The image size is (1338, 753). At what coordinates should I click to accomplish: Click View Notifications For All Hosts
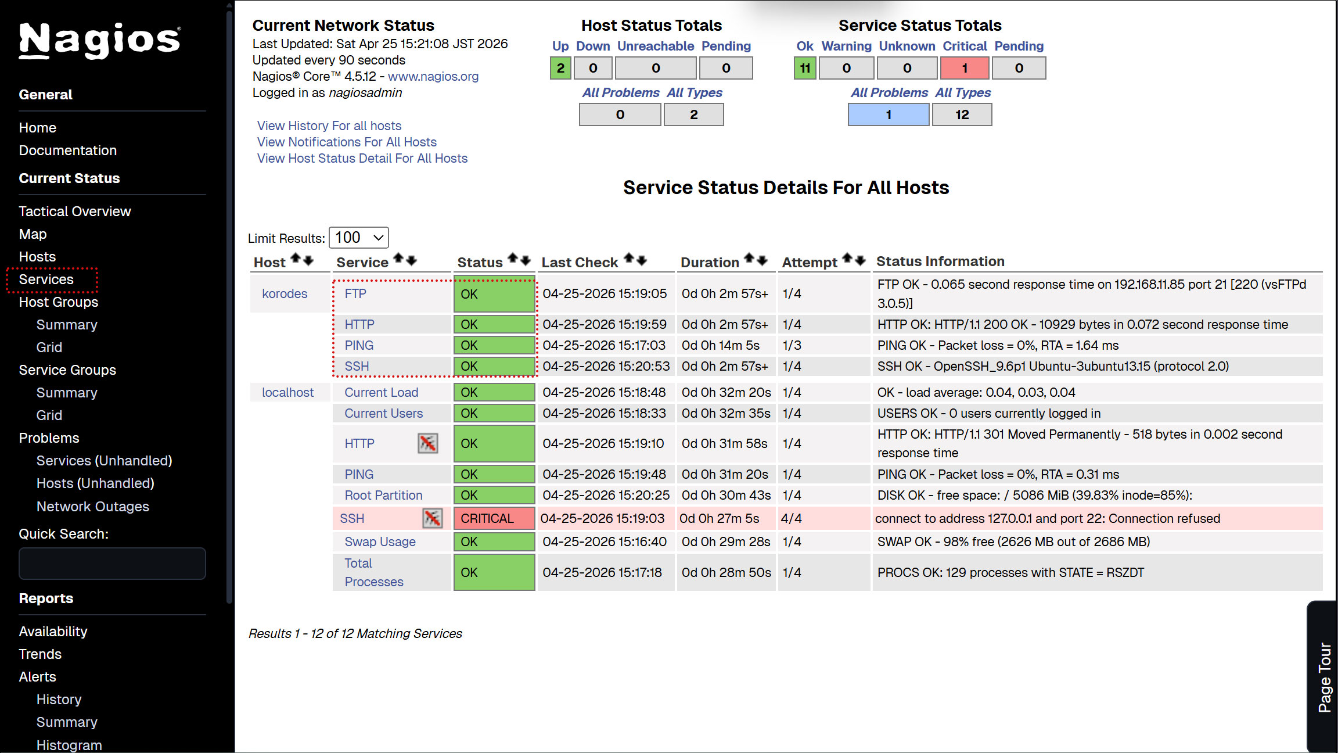(x=347, y=142)
